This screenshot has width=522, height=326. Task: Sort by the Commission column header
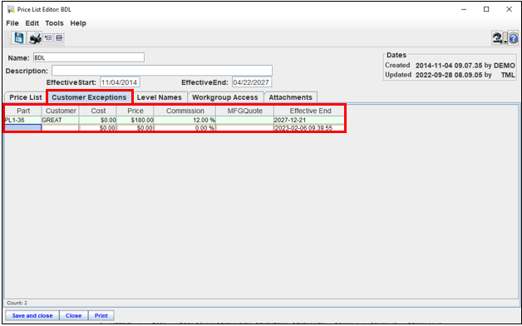coord(185,111)
